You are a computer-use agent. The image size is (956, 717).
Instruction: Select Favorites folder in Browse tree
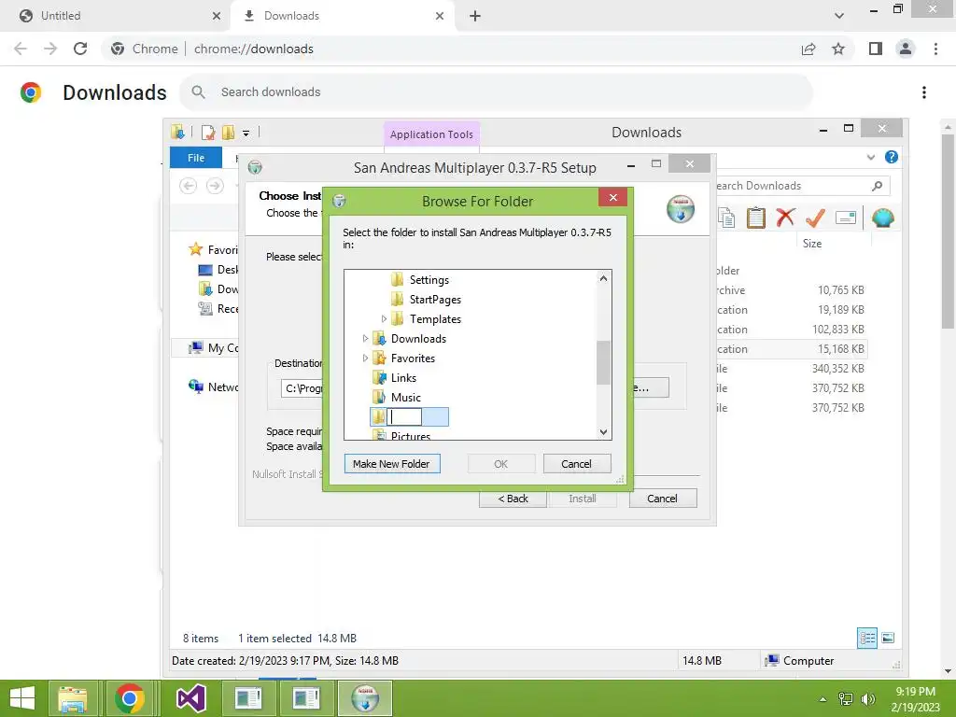click(412, 358)
